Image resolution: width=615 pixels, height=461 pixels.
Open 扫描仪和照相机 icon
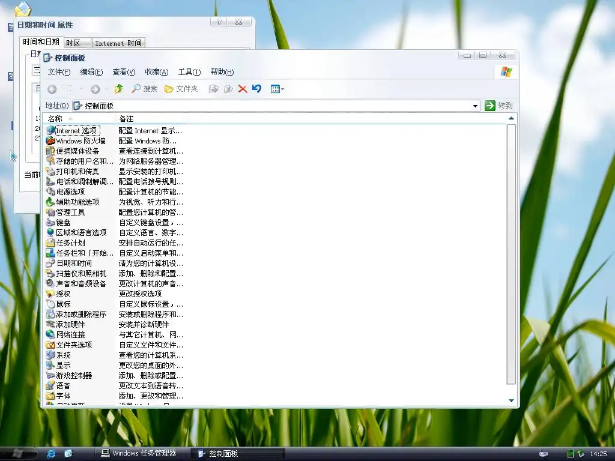[50, 273]
